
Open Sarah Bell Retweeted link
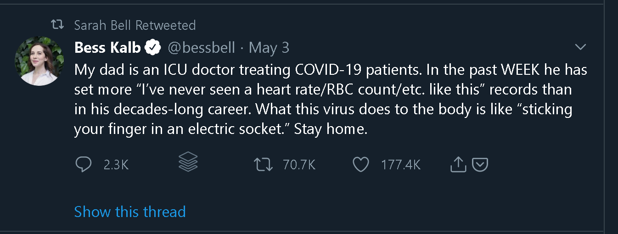pos(135,25)
